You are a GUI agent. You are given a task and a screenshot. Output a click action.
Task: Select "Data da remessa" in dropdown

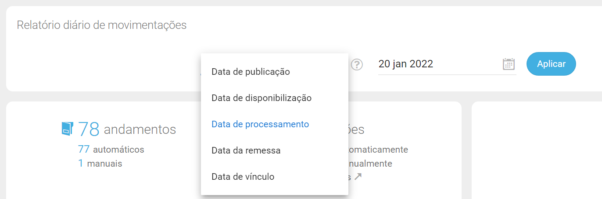(246, 150)
